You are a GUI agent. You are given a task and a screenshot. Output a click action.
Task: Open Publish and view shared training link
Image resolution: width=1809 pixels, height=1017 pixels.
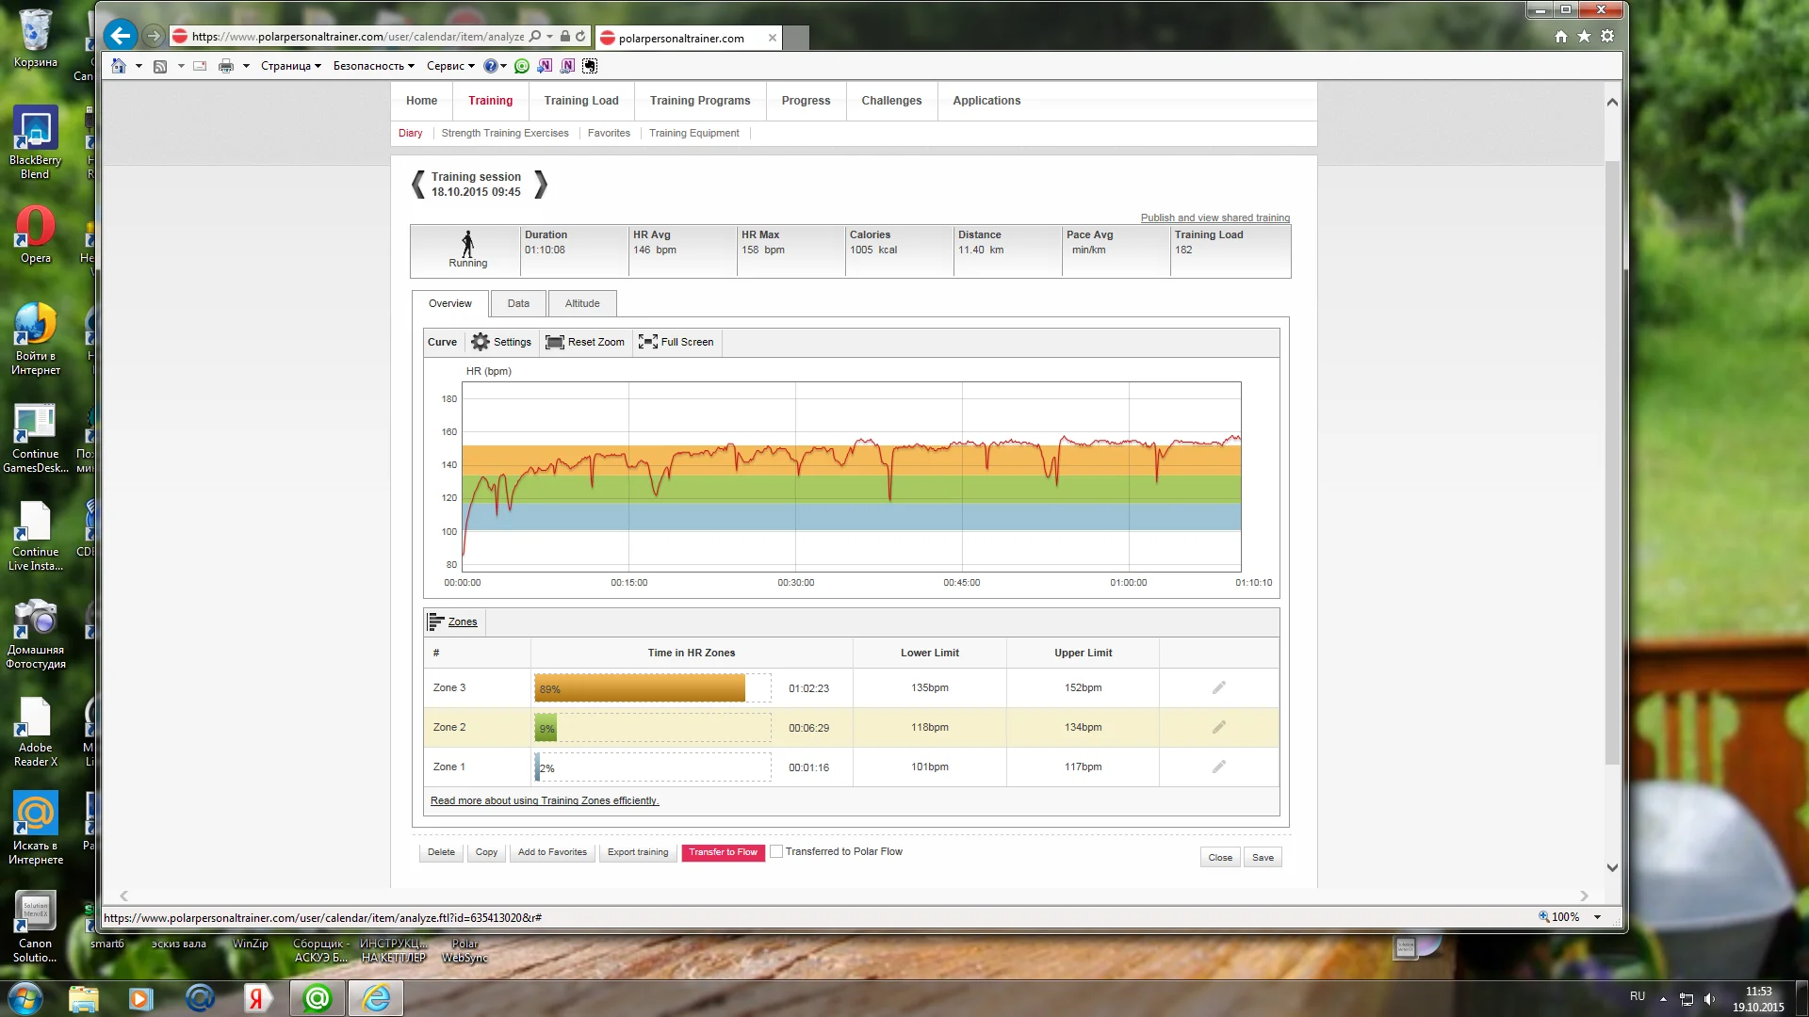[1214, 218]
